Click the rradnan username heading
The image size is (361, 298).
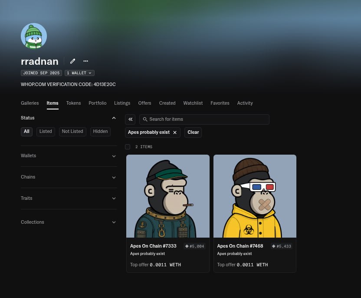[39, 61]
